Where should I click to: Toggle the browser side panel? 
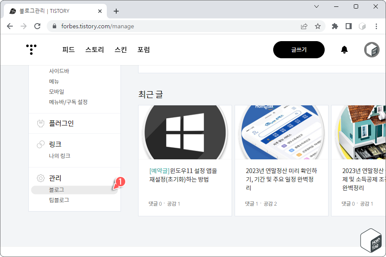349,26
